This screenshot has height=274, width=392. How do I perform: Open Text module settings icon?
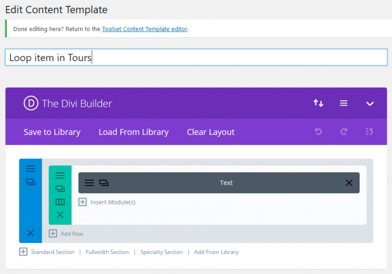[89, 183]
